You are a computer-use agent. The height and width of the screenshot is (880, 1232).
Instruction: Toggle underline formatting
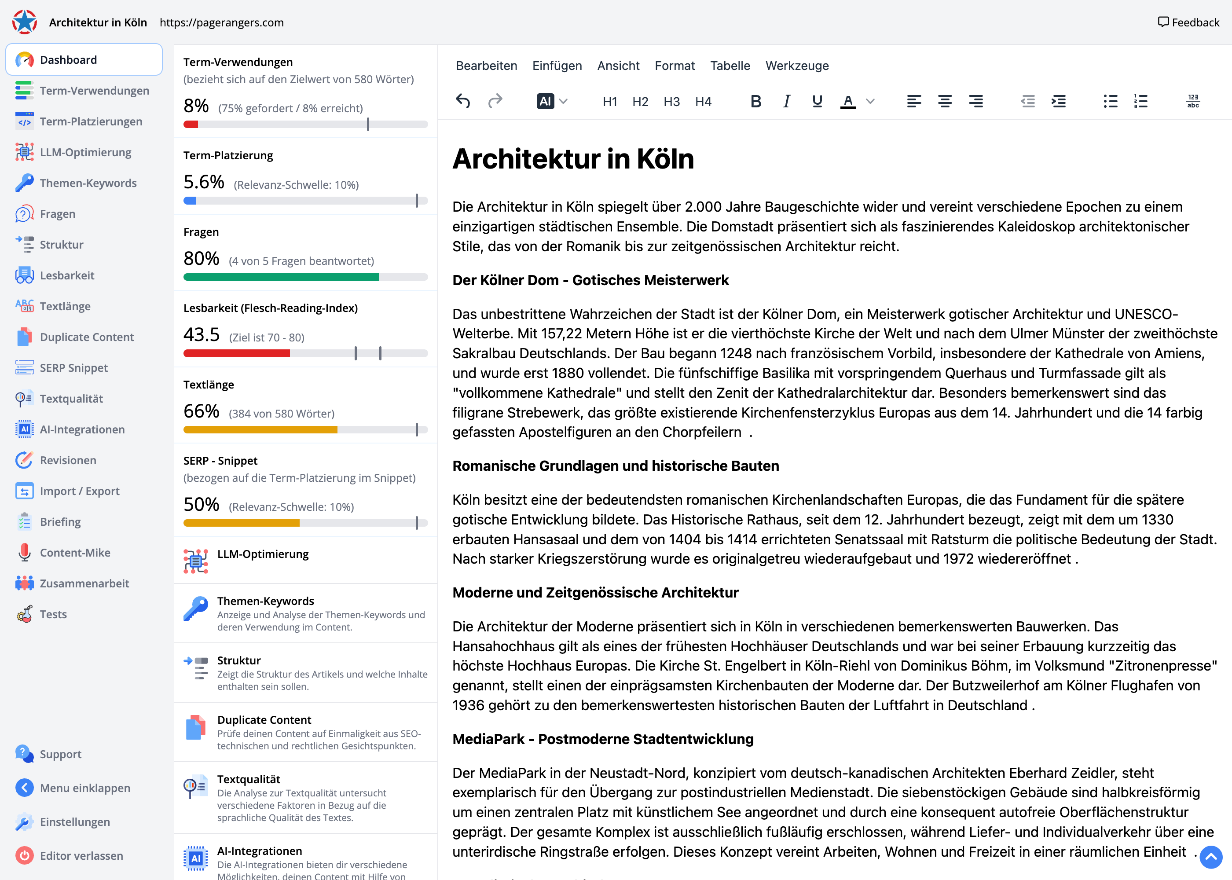(x=817, y=101)
